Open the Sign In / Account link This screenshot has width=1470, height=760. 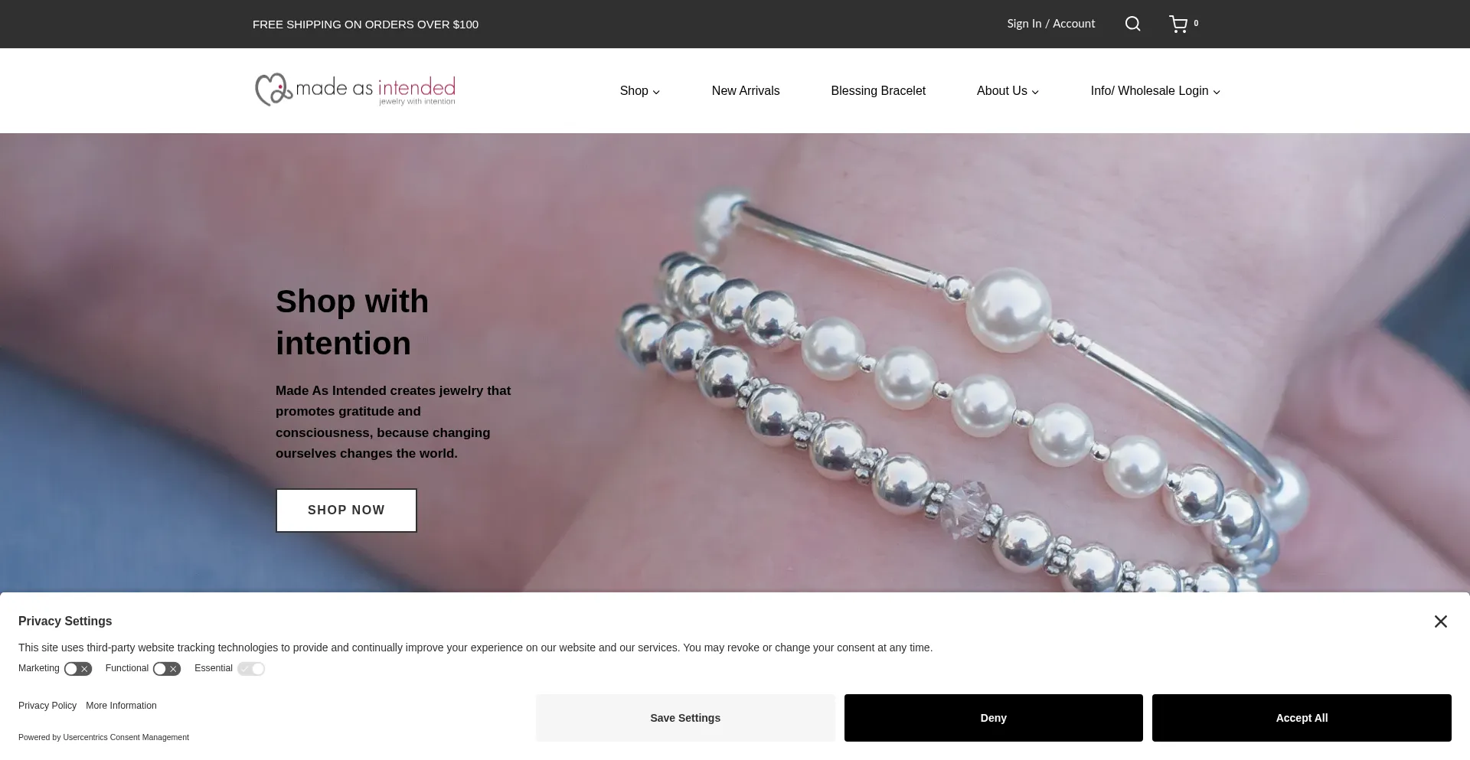pos(1050,24)
